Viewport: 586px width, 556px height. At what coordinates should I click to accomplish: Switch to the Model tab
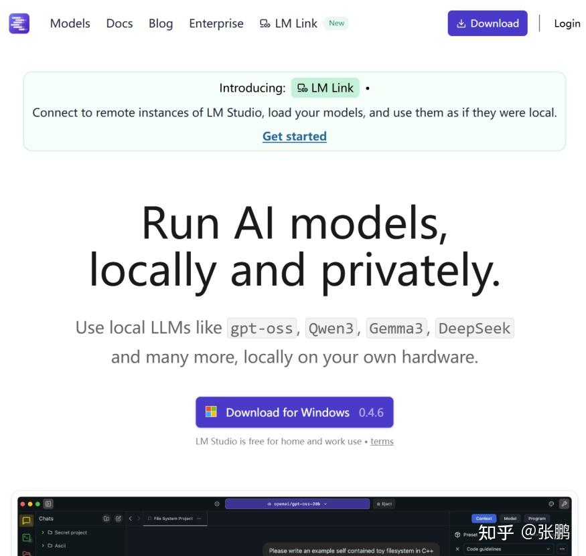(510, 519)
